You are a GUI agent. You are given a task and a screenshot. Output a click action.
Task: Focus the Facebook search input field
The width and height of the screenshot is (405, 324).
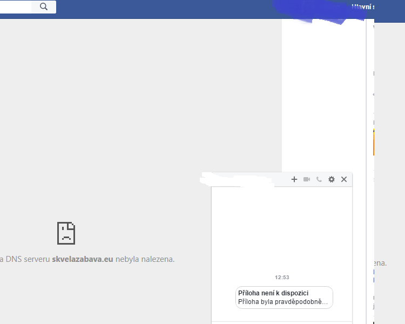15,6
